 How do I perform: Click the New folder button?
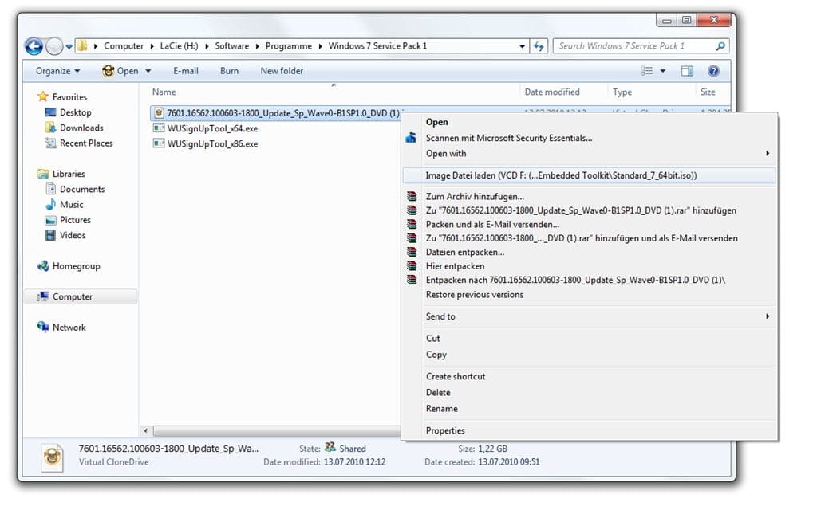coord(282,71)
